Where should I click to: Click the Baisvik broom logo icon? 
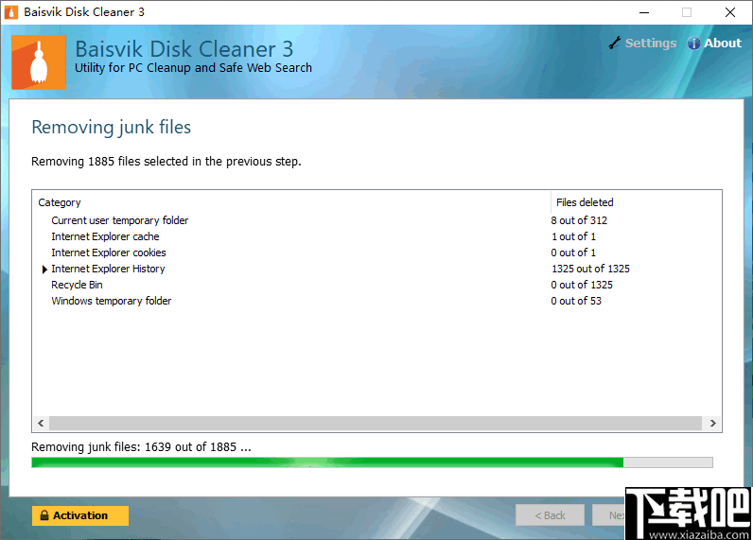(39, 62)
